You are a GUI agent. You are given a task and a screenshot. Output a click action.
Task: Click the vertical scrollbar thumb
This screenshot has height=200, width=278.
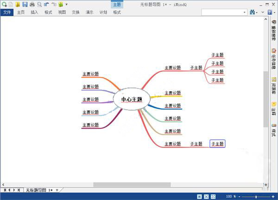tap(265, 99)
